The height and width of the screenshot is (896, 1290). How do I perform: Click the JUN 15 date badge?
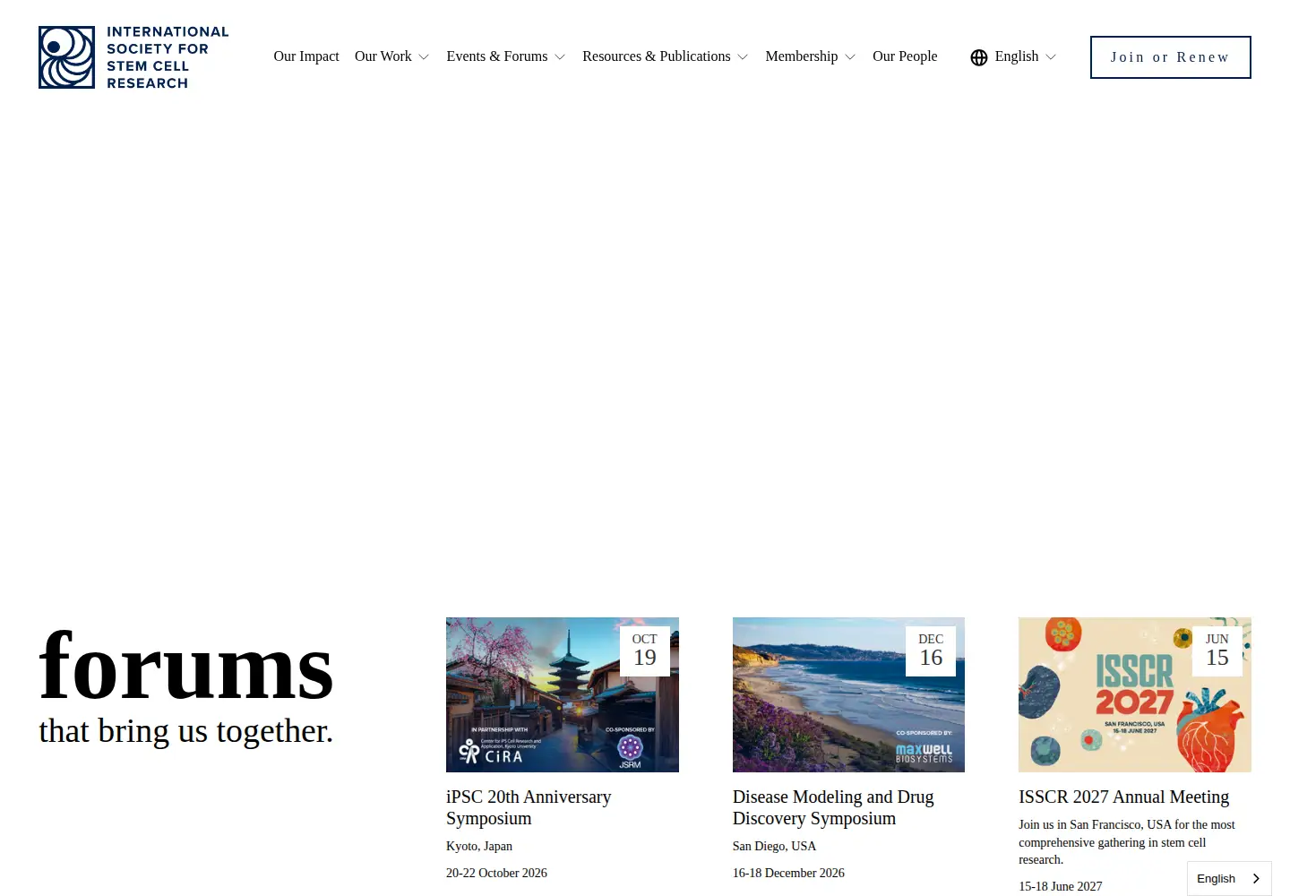1217,651
